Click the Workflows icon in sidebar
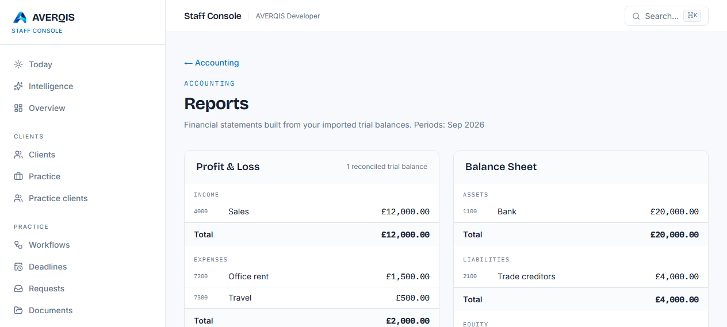The width and height of the screenshot is (727, 327). 18,245
